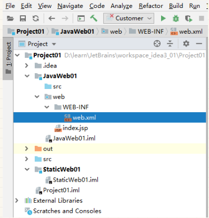209x218 pixels.
Task: Click the web.xml icon in the breadcrumb
Action: tap(174, 32)
